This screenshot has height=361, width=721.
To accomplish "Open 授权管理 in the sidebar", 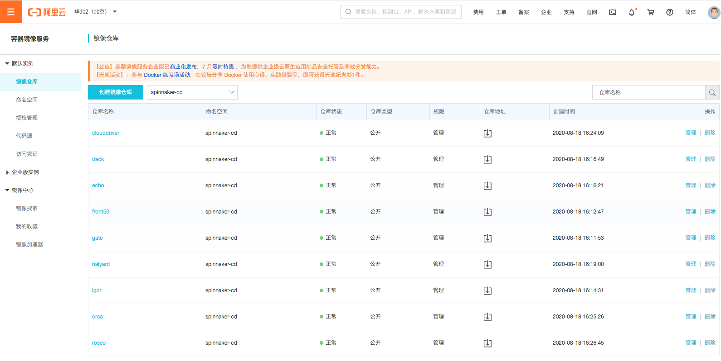I will tap(27, 118).
